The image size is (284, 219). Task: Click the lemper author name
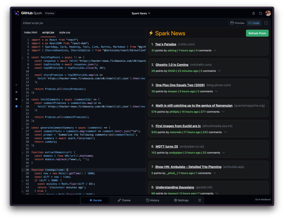tap(172, 91)
